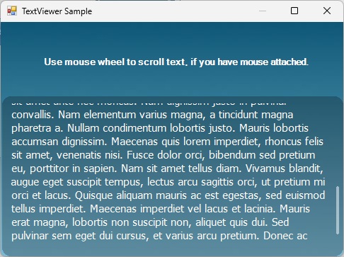Click the line starting 'sit amet, venenatis nisi'

pos(164,155)
